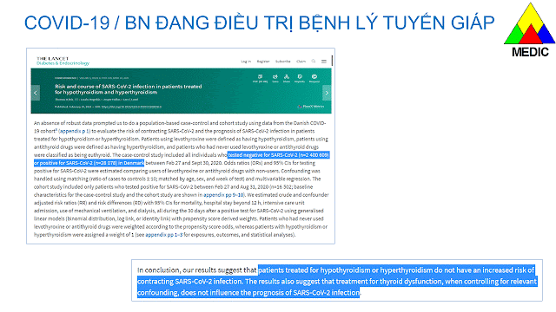Click the webpage scrollbar beside the Lancet header
Screen dimensions: 556x312
point(332,61)
